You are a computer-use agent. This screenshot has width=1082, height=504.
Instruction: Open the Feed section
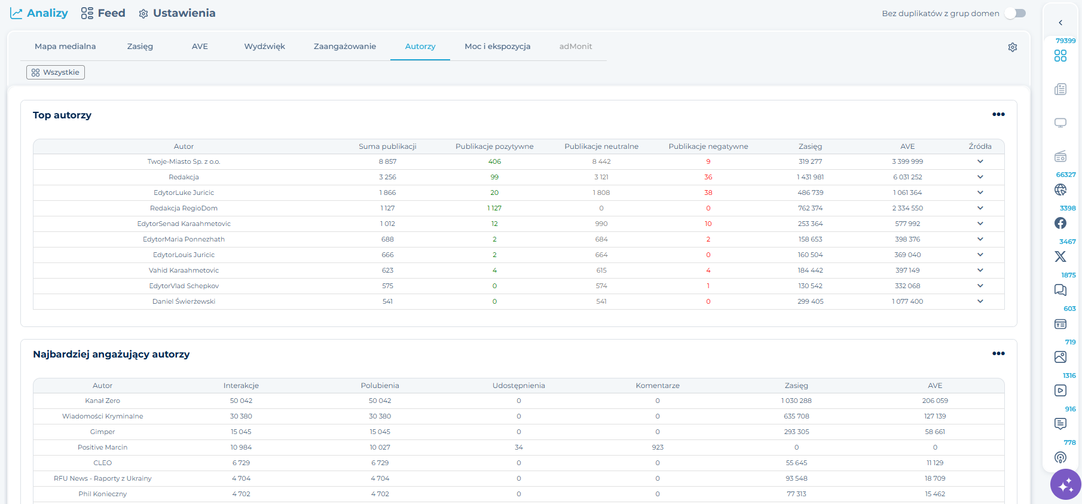click(103, 13)
